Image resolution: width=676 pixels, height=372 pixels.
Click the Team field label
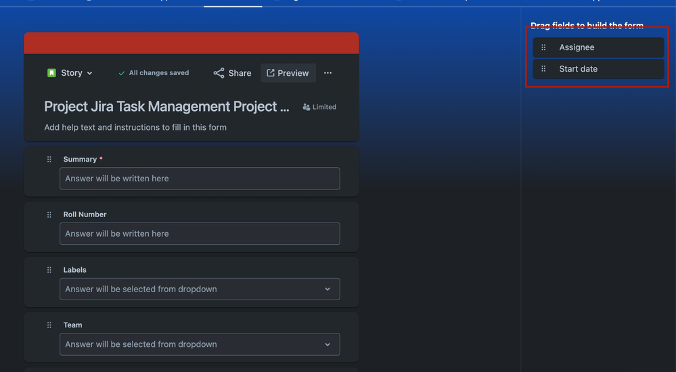(72, 325)
